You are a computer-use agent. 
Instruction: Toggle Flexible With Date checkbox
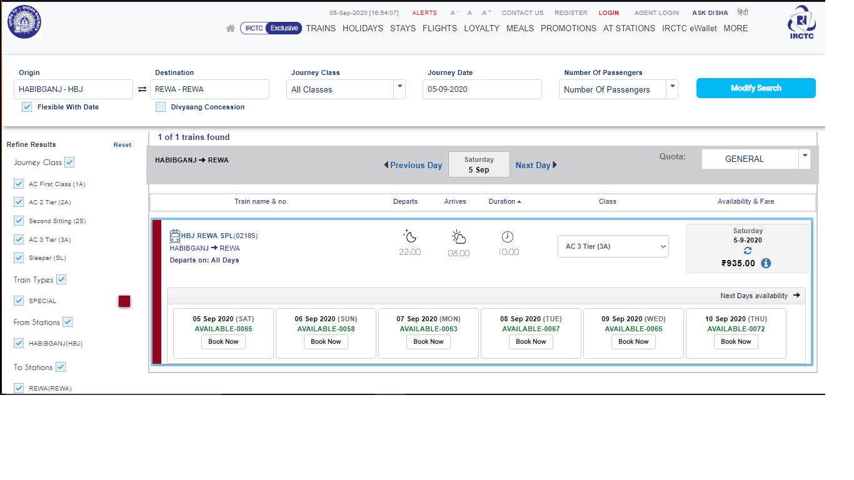27,107
